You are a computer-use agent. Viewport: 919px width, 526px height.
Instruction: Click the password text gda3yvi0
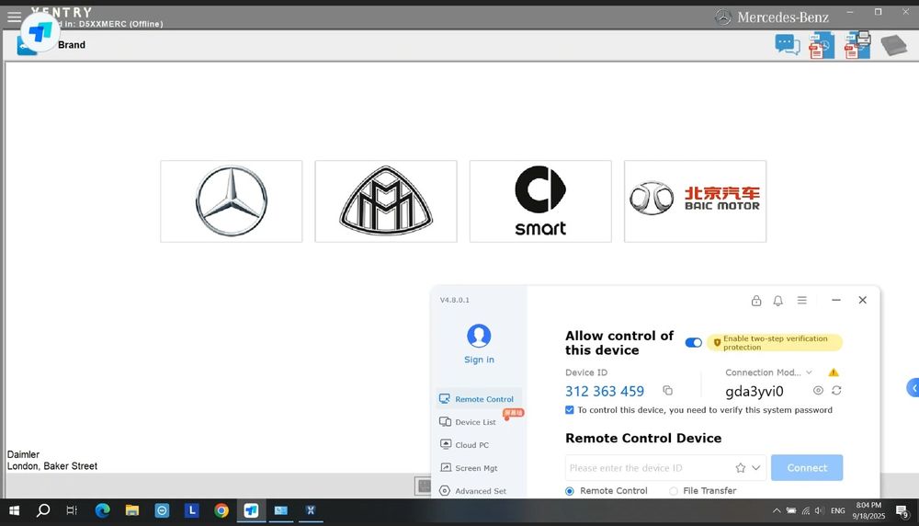[x=754, y=391]
